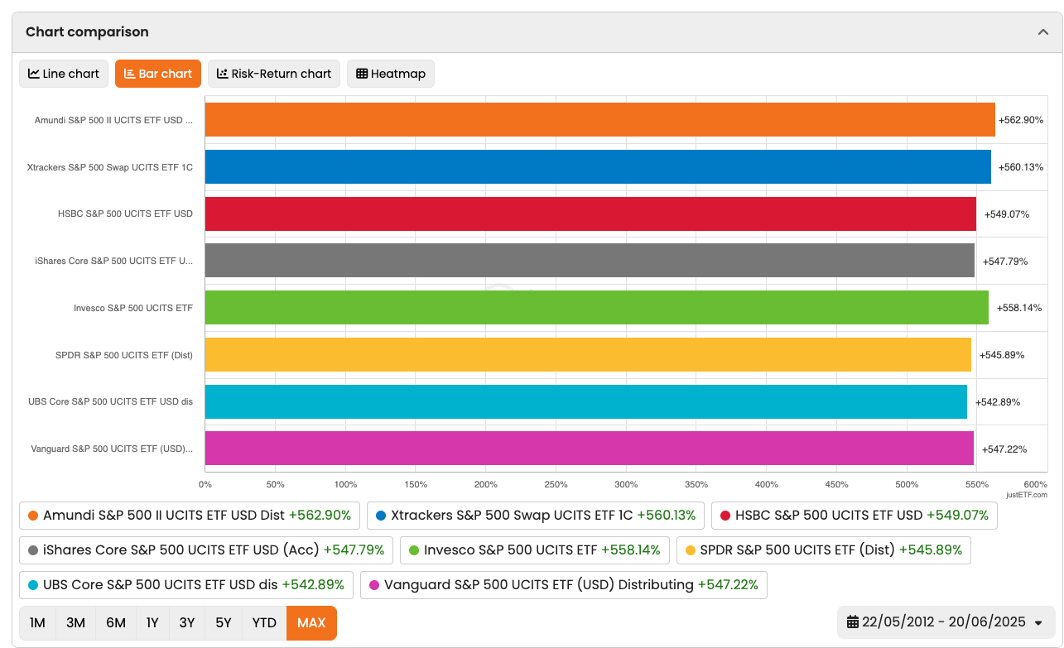Select the 3M time range
The width and height of the screenshot is (1064, 648).
pyautogui.click(x=75, y=622)
